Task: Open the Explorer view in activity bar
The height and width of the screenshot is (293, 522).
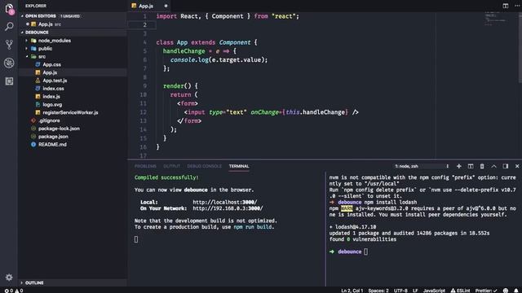Action: click(9, 9)
